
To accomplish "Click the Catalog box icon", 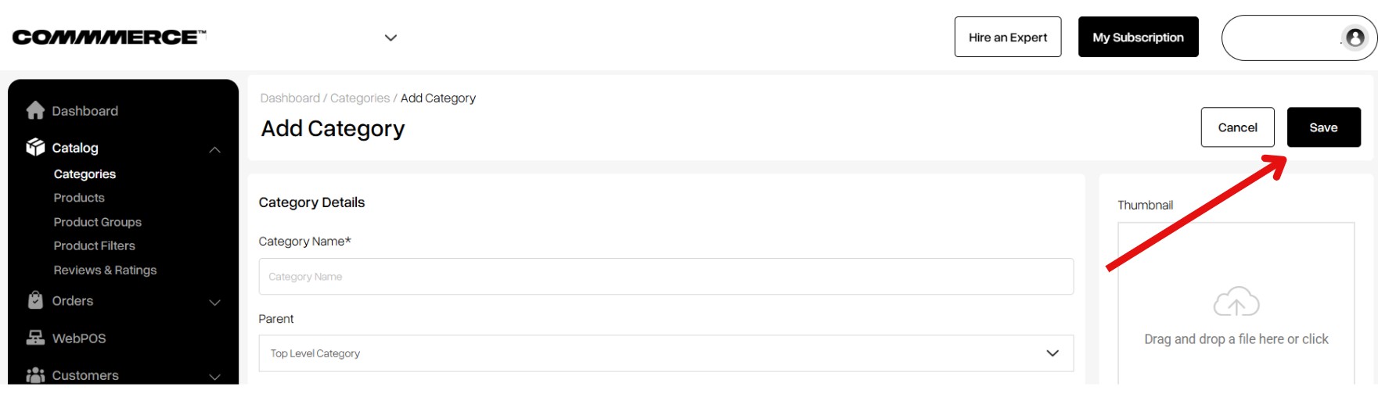I will pos(35,147).
